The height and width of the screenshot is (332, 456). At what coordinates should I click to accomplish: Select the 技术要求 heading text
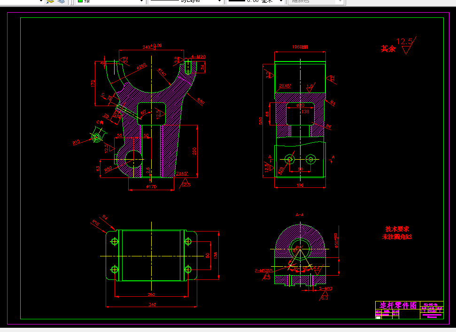point(397,229)
